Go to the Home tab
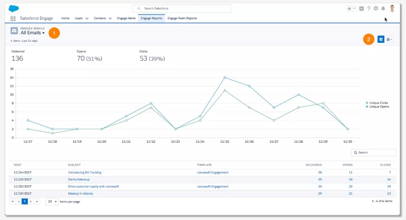 point(65,18)
